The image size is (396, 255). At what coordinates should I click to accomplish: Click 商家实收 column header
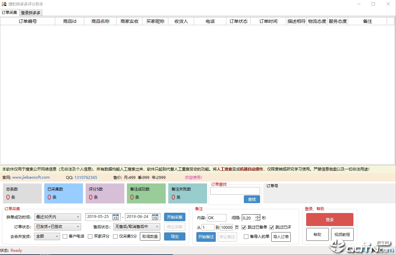click(x=130, y=21)
